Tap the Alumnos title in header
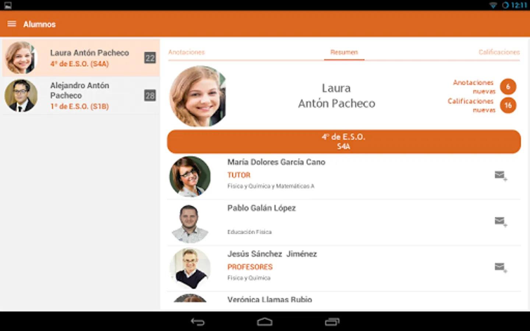The height and width of the screenshot is (331, 530). pos(39,24)
